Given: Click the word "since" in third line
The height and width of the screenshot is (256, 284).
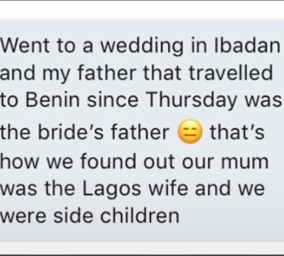Looking at the screenshot, I should click(113, 100).
